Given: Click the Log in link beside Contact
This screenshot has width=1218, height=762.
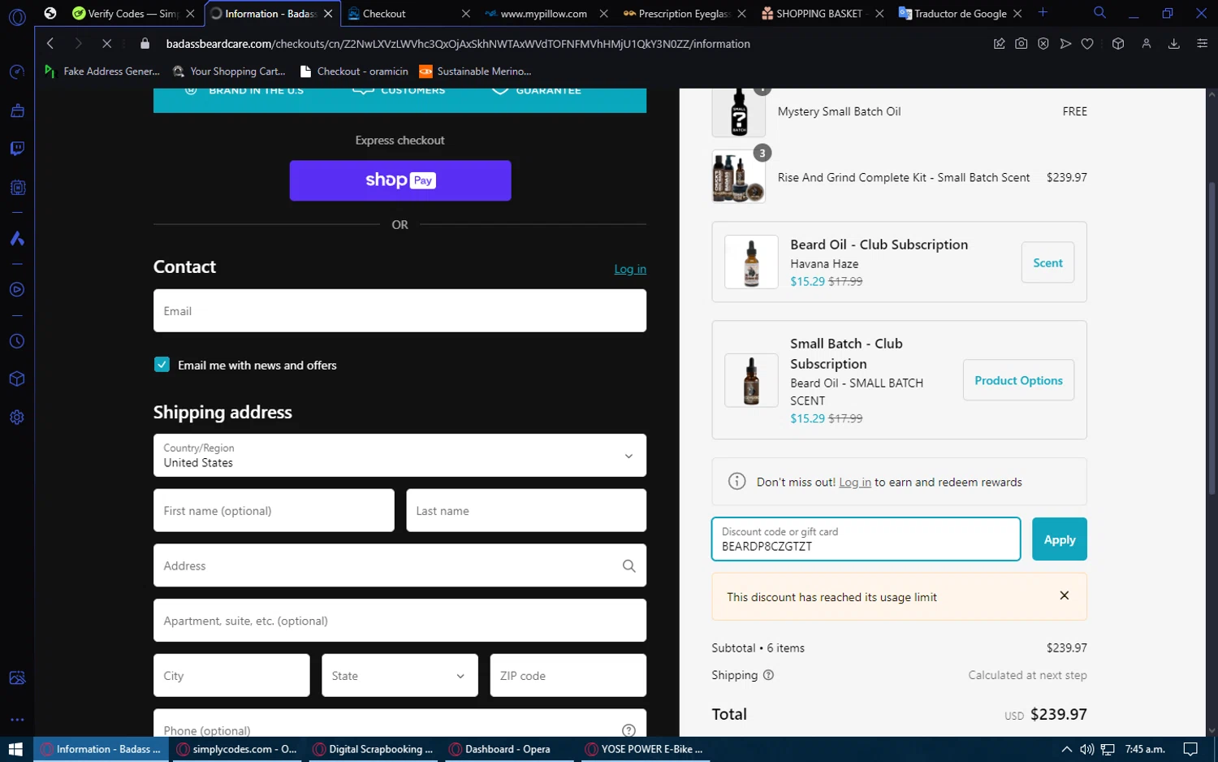Looking at the screenshot, I should click(630, 269).
